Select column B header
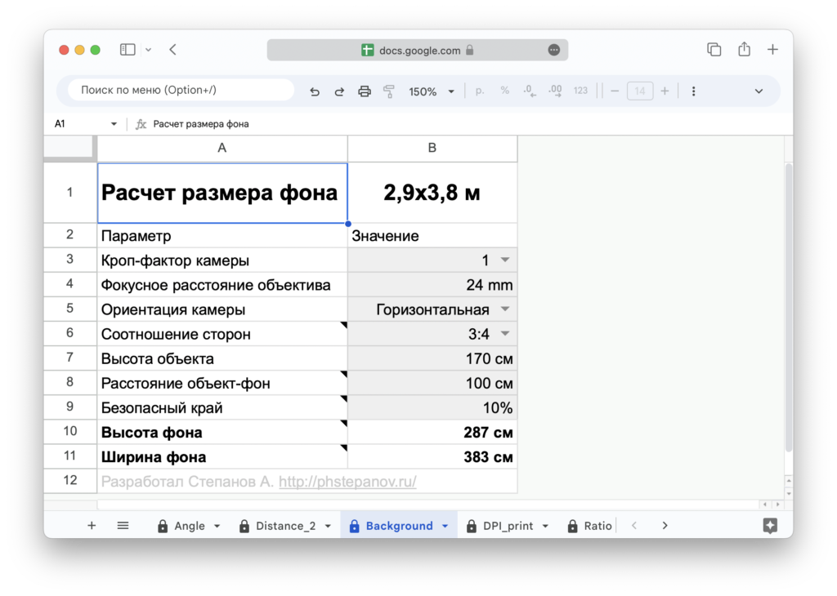Viewport: 837px width, 596px height. coord(432,149)
